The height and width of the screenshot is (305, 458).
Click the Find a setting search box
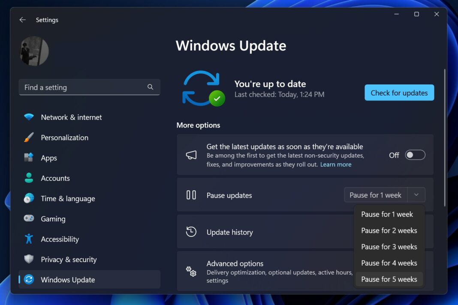click(89, 87)
